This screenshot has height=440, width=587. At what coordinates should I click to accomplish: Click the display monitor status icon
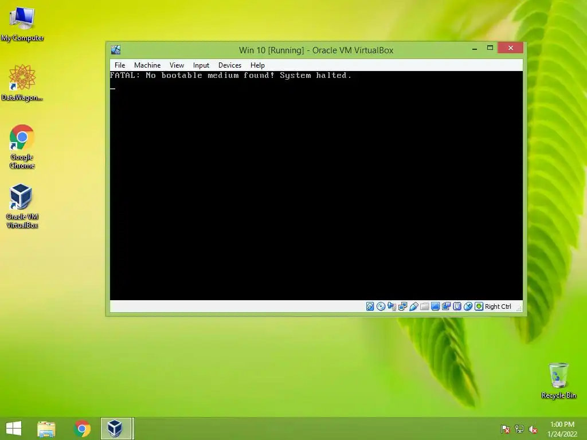435,307
